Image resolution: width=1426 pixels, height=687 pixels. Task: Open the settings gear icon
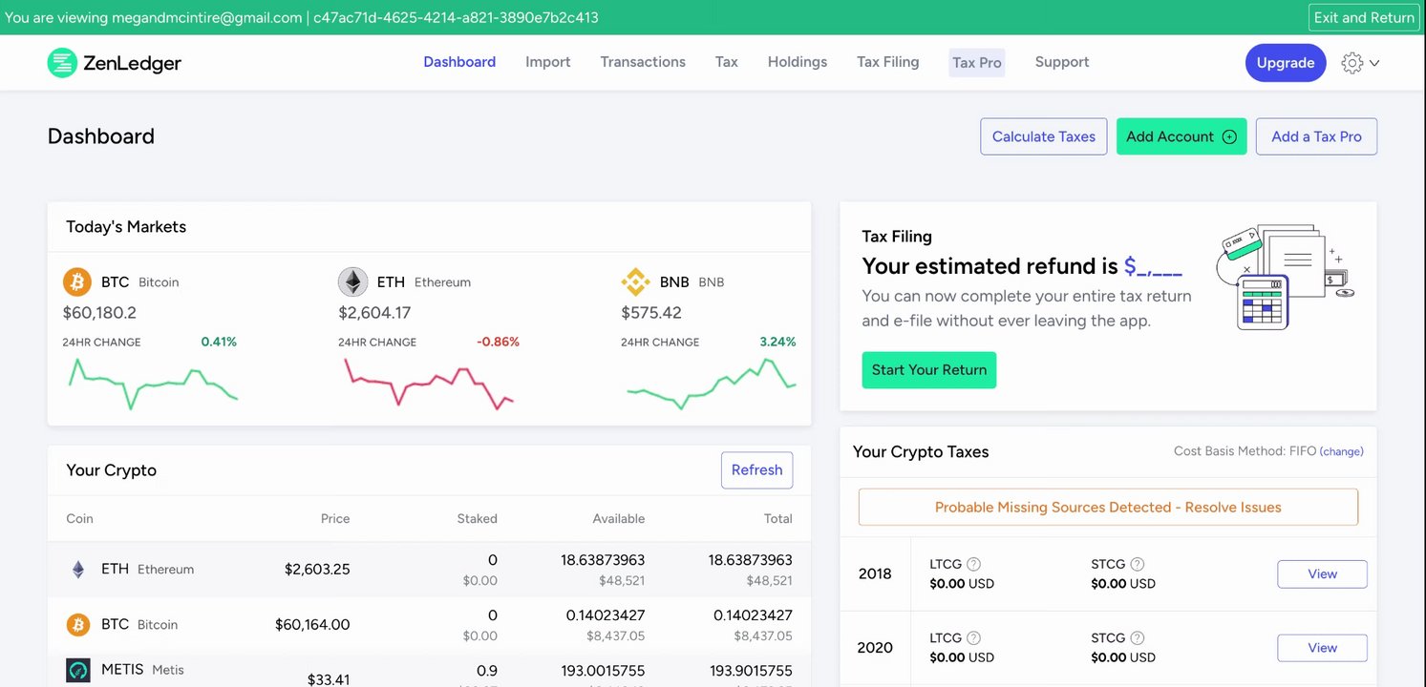click(1352, 63)
